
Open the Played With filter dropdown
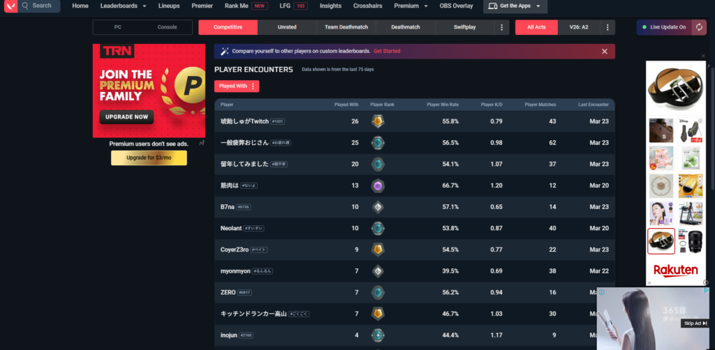tap(236, 86)
